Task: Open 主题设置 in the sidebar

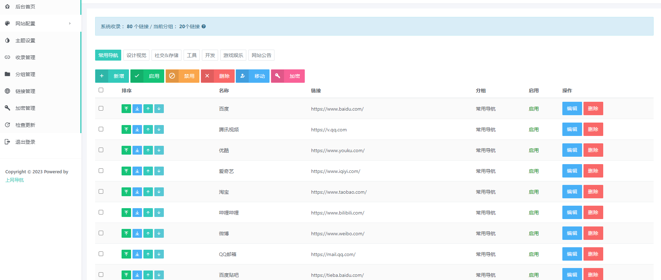Action: pos(41,41)
